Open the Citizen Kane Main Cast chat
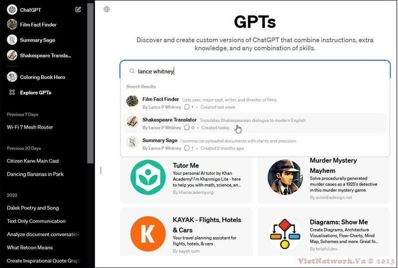Screen dimensions: 398x268 tap(33, 161)
